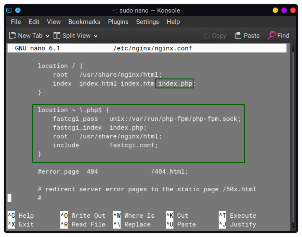Click the 'location ~ \.php$ {' line
Viewport: 302px width, 237px height.
click(x=73, y=110)
